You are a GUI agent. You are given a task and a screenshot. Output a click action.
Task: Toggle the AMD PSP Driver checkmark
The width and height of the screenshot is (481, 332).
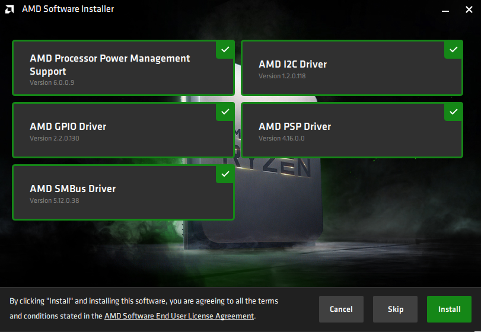(x=453, y=111)
